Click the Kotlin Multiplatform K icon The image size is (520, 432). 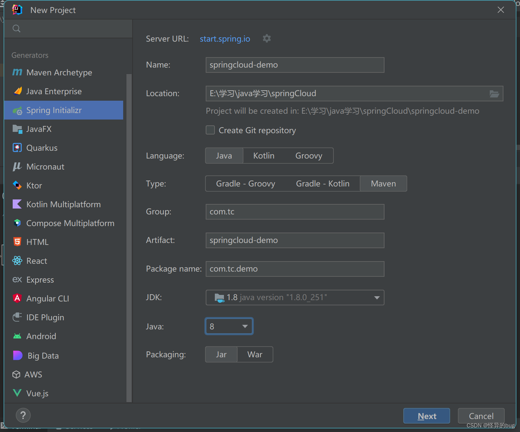pyautogui.click(x=17, y=204)
